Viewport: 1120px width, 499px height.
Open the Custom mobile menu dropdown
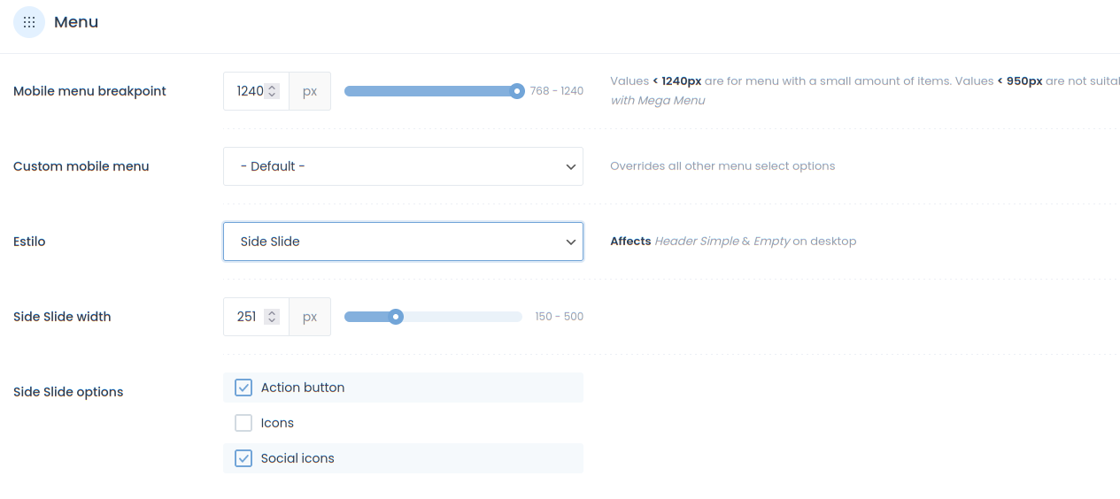click(x=403, y=166)
